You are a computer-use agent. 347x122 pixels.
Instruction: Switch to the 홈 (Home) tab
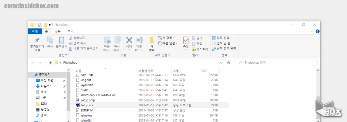click(46, 31)
